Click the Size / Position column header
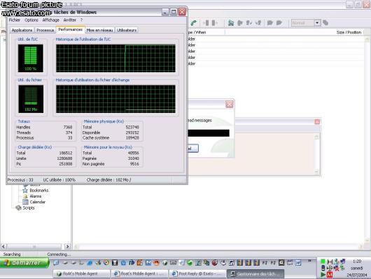 [x=349, y=32]
